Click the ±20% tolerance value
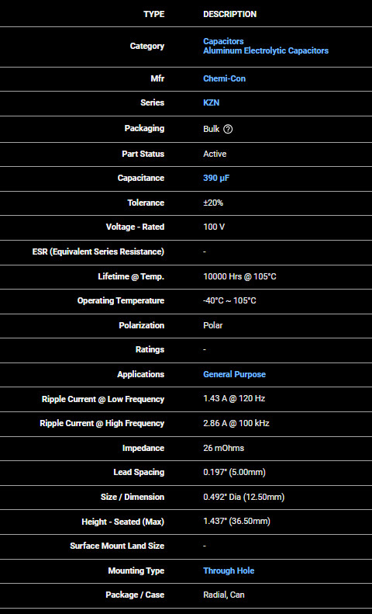This screenshot has height=614, width=372. (x=213, y=203)
